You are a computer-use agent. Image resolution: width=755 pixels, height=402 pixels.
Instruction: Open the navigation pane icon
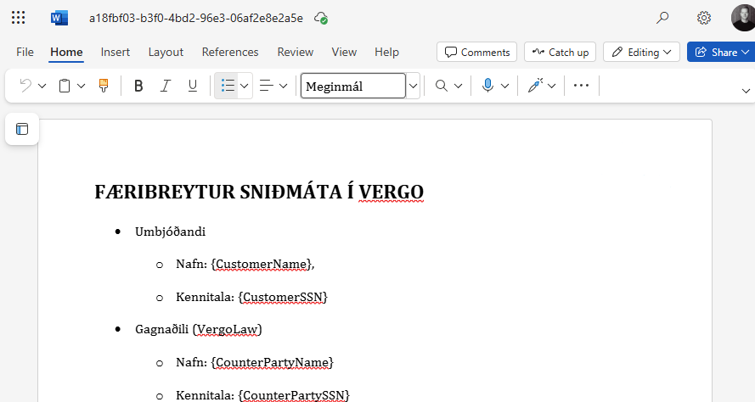click(x=22, y=129)
